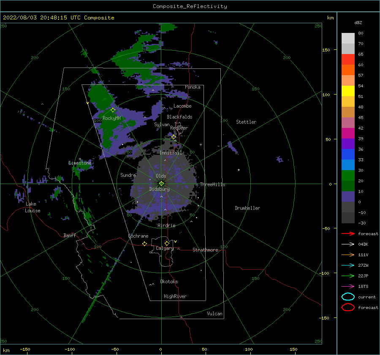Click the RedDeer city label
The height and width of the screenshot is (355, 380).
[x=179, y=128]
